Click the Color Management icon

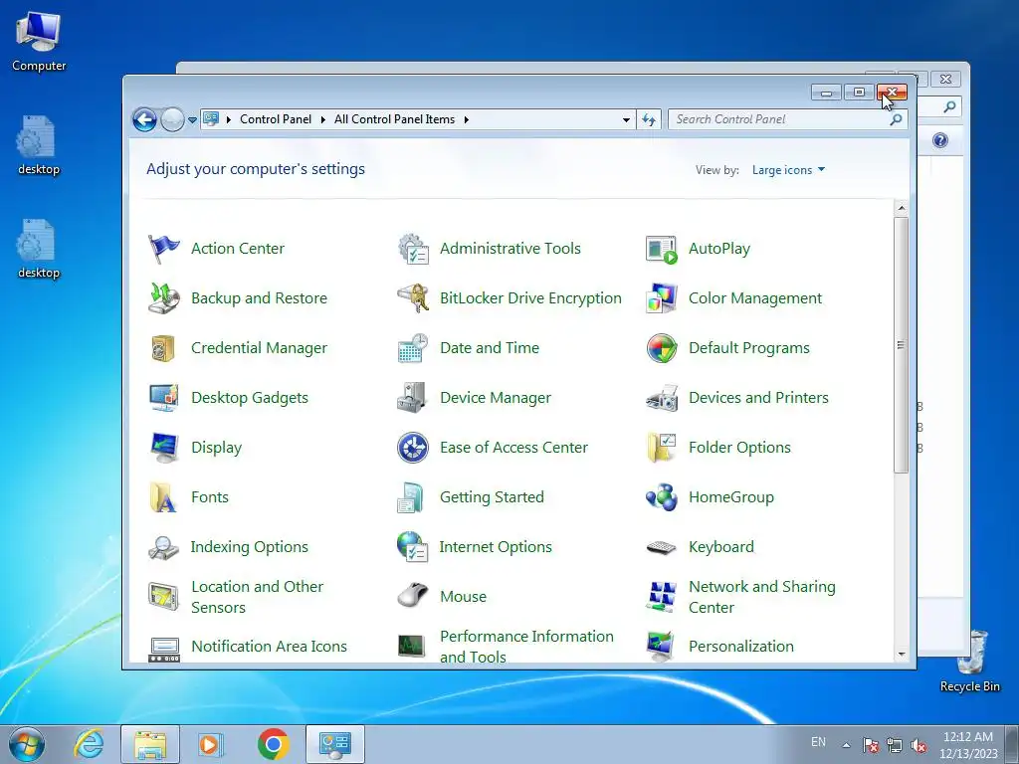(x=662, y=298)
